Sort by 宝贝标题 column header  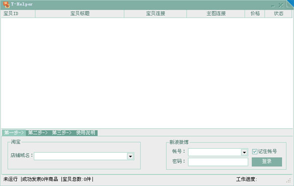80,14
